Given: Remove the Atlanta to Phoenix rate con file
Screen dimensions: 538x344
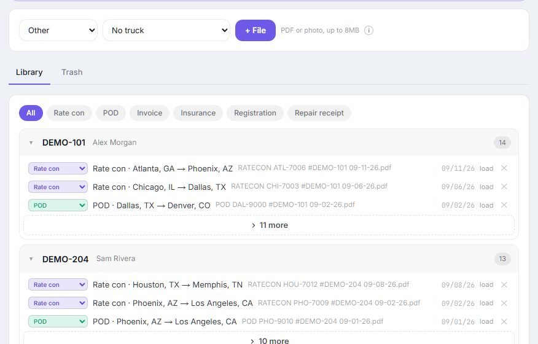Looking at the screenshot, I should point(504,168).
